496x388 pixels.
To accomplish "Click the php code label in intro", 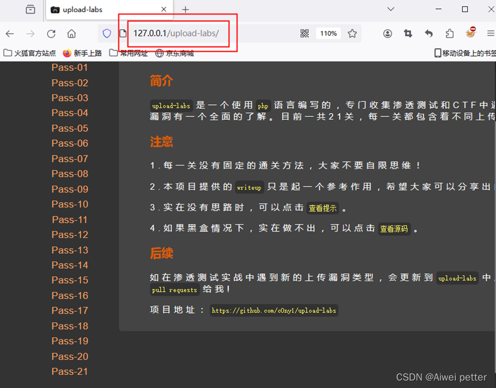I will [263, 106].
